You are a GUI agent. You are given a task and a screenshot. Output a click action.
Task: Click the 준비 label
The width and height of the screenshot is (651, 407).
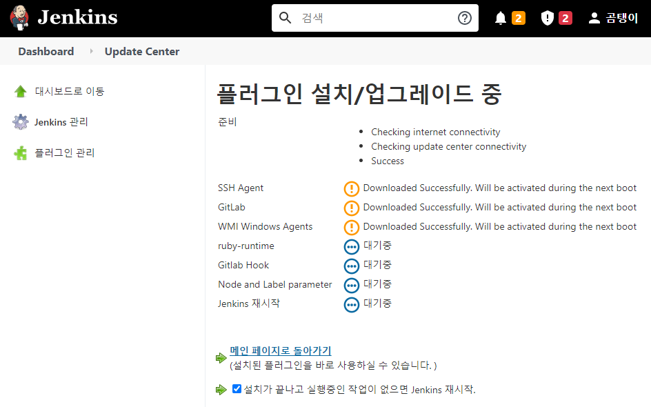point(227,121)
